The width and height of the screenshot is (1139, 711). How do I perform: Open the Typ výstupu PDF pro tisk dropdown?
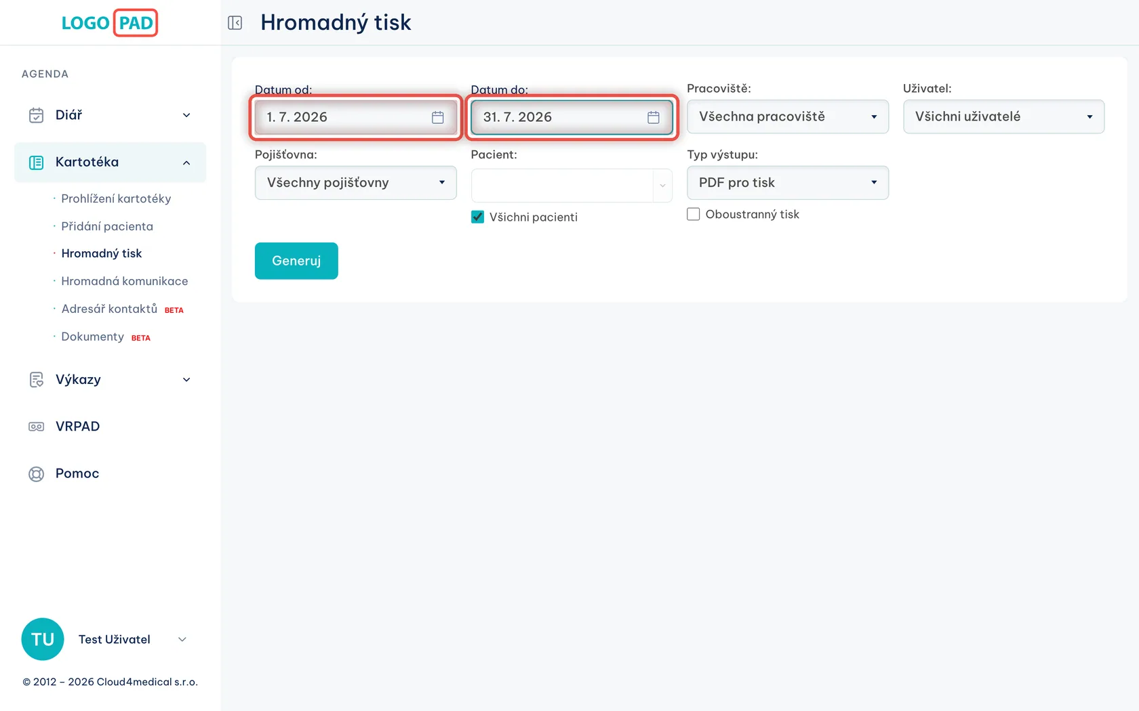click(788, 183)
